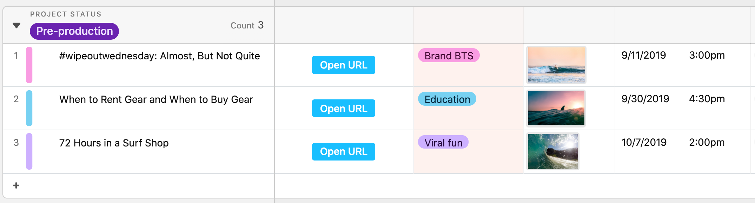This screenshot has width=755, height=203.
Task: Click the blue color bar on row 2
Action: [x=29, y=108]
